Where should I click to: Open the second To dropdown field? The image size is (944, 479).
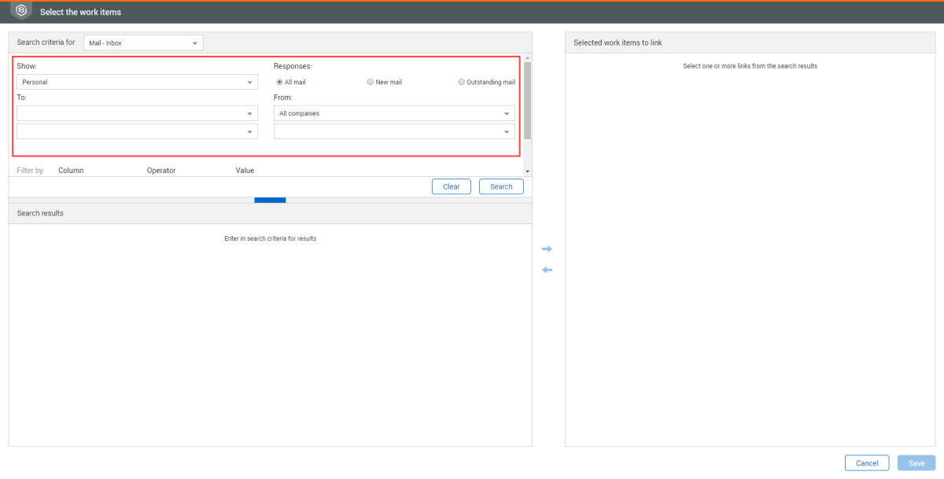137,131
